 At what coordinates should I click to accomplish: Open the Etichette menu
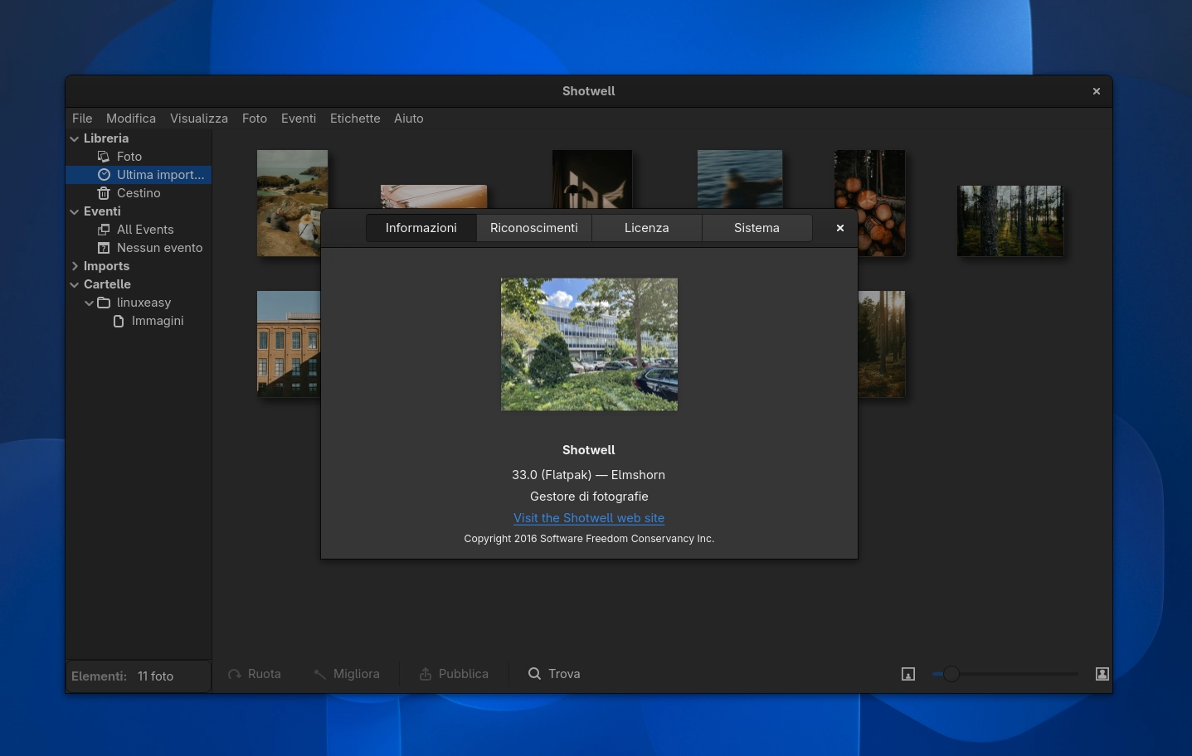(355, 119)
